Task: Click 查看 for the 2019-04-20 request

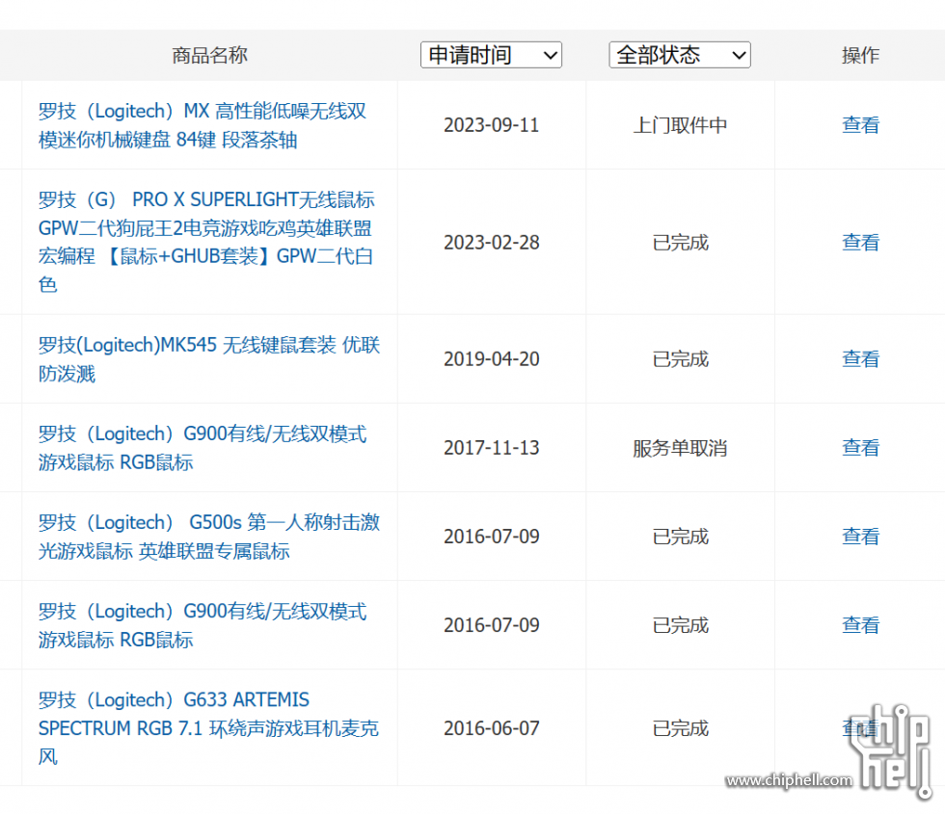Action: [x=860, y=359]
